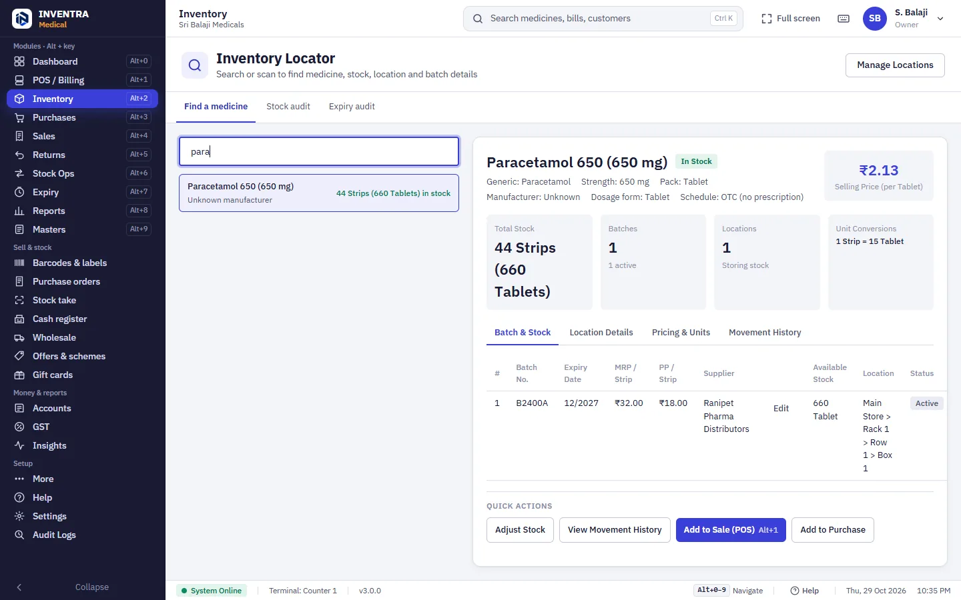
Task: Click the System Online status indicator
Action: tap(212, 591)
